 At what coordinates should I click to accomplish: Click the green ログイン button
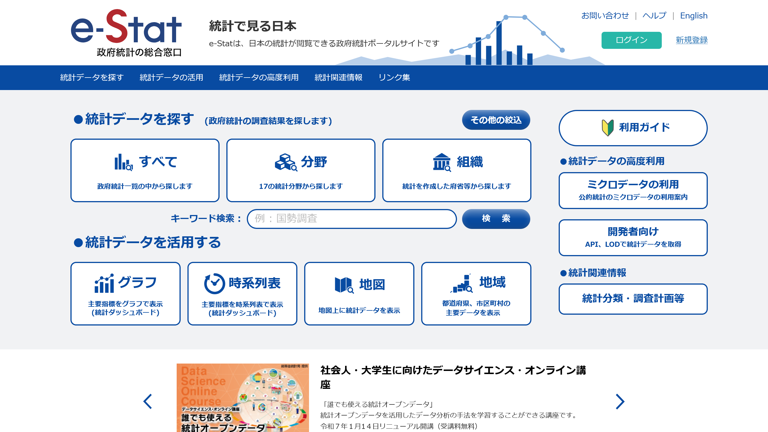coord(631,40)
